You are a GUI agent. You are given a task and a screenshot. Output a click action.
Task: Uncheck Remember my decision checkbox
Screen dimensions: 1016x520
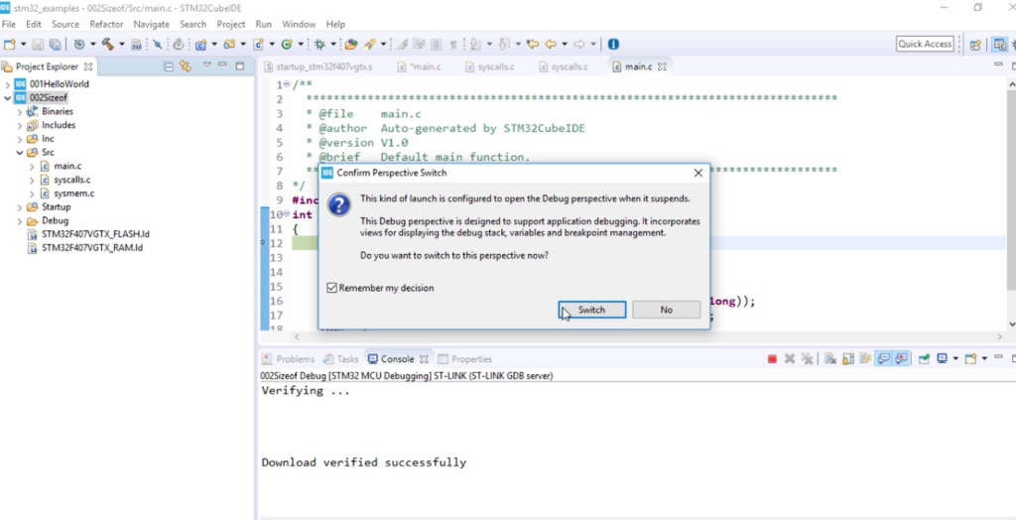[x=331, y=288]
